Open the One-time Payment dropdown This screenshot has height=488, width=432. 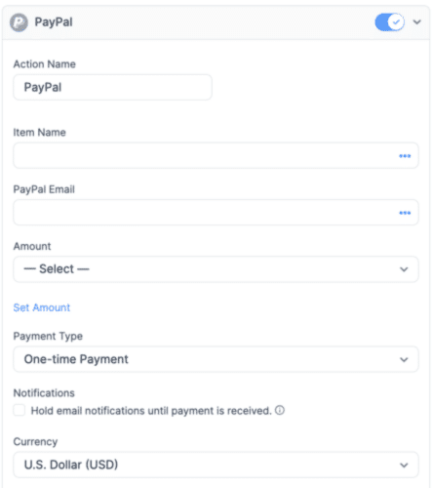pos(216,359)
